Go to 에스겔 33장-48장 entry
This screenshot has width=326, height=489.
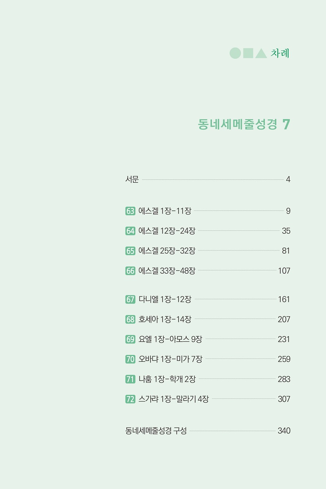(x=207, y=271)
